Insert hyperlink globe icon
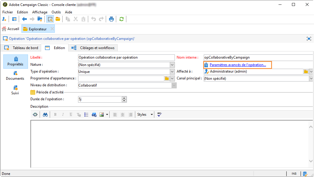Viewport: 314px width, 177px height. click(x=94, y=115)
